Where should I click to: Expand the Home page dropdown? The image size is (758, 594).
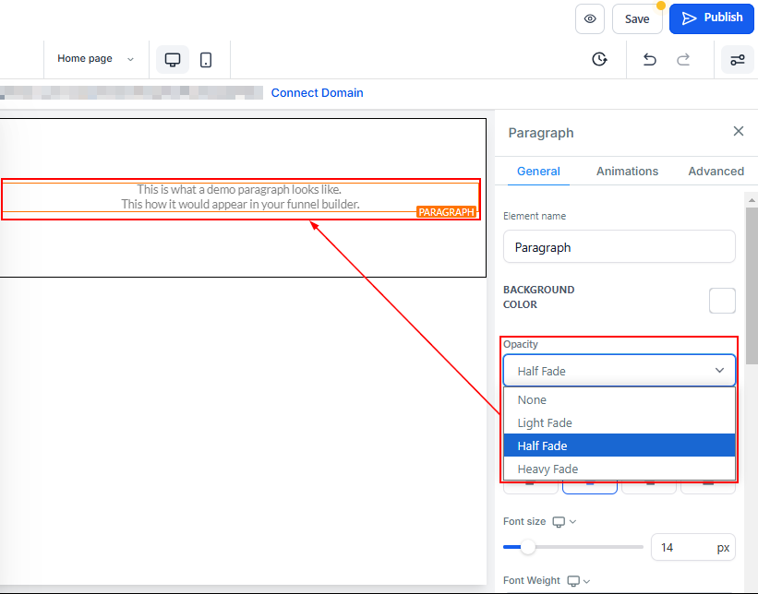point(95,59)
